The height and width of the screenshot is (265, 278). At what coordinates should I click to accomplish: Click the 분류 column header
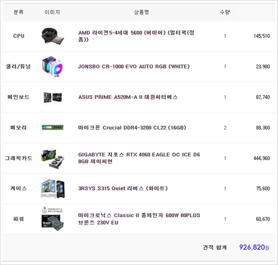tap(19, 12)
